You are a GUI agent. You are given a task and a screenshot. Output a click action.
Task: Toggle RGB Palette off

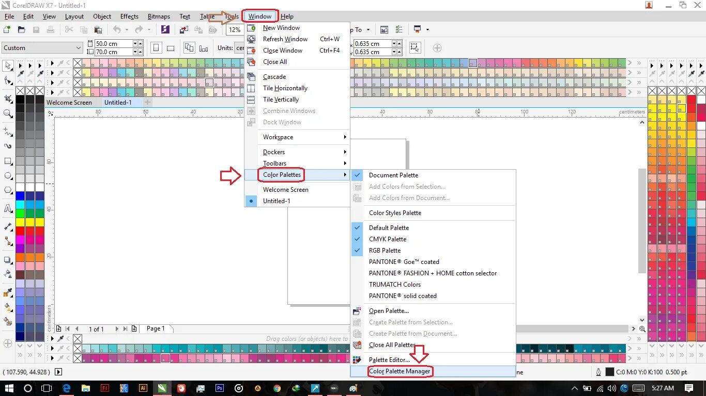(x=433, y=251)
